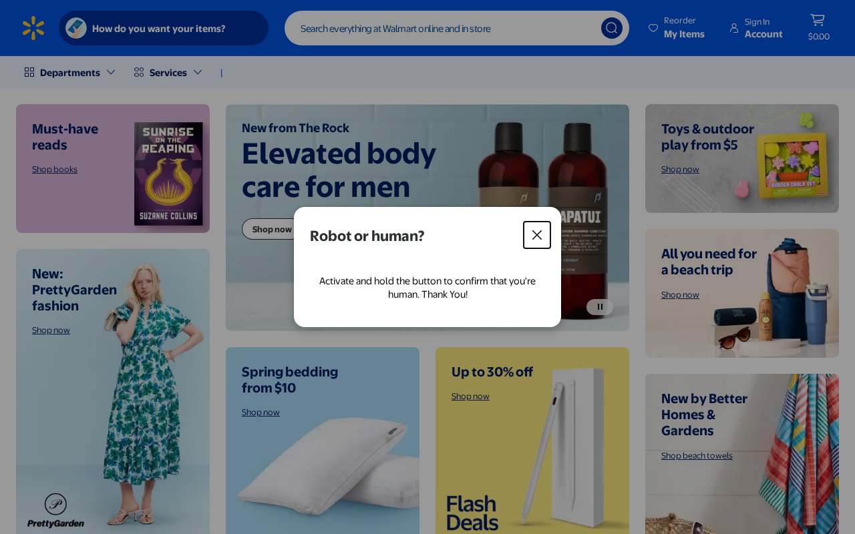Click Shop now under Up to 30% off
This screenshot has width=855, height=534.
pos(470,396)
